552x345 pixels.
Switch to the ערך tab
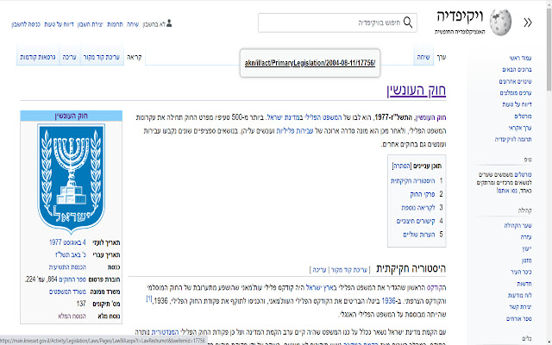pyautogui.click(x=442, y=57)
